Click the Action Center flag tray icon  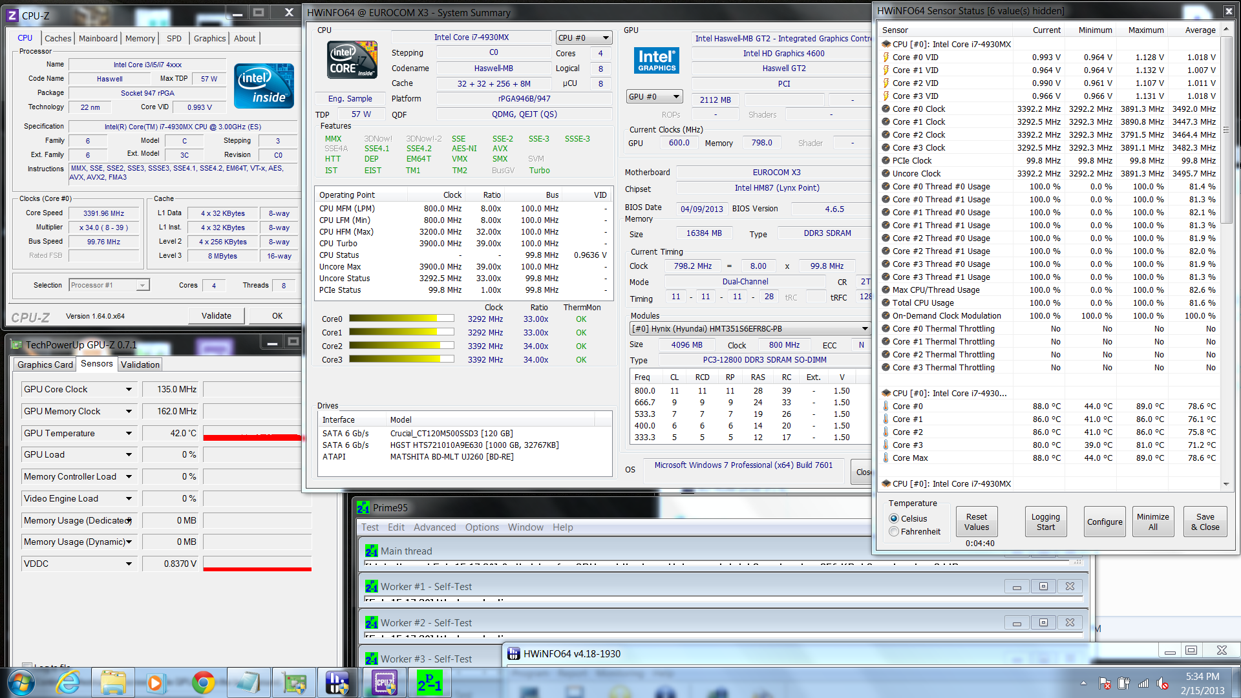click(x=1105, y=683)
